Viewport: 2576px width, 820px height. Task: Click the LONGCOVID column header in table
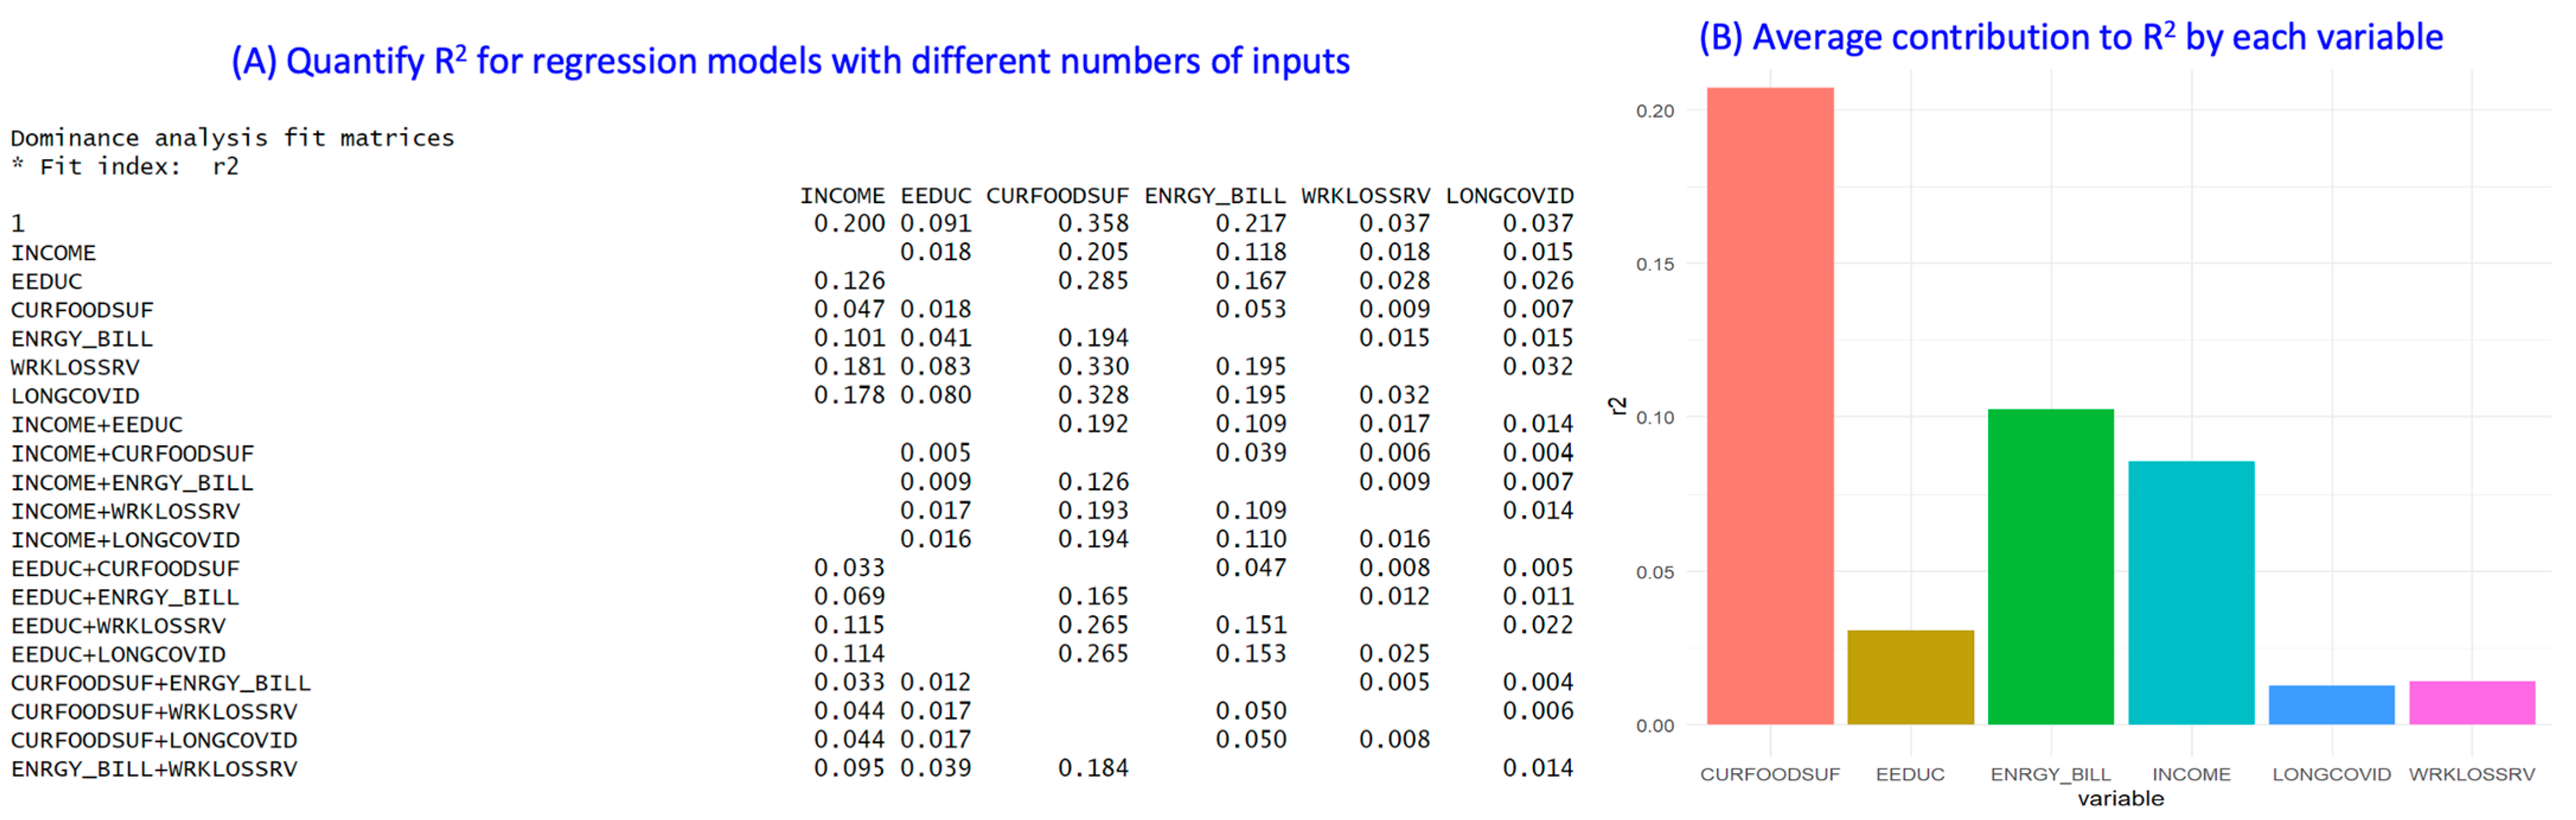click(1509, 195)
